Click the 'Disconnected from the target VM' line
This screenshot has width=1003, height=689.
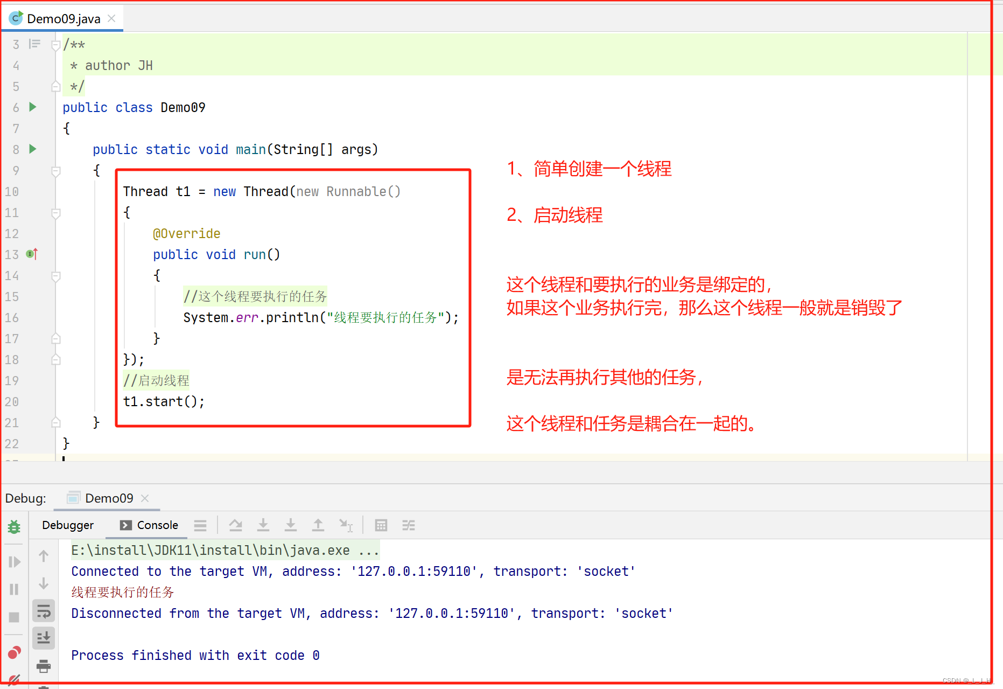point(372,613)
